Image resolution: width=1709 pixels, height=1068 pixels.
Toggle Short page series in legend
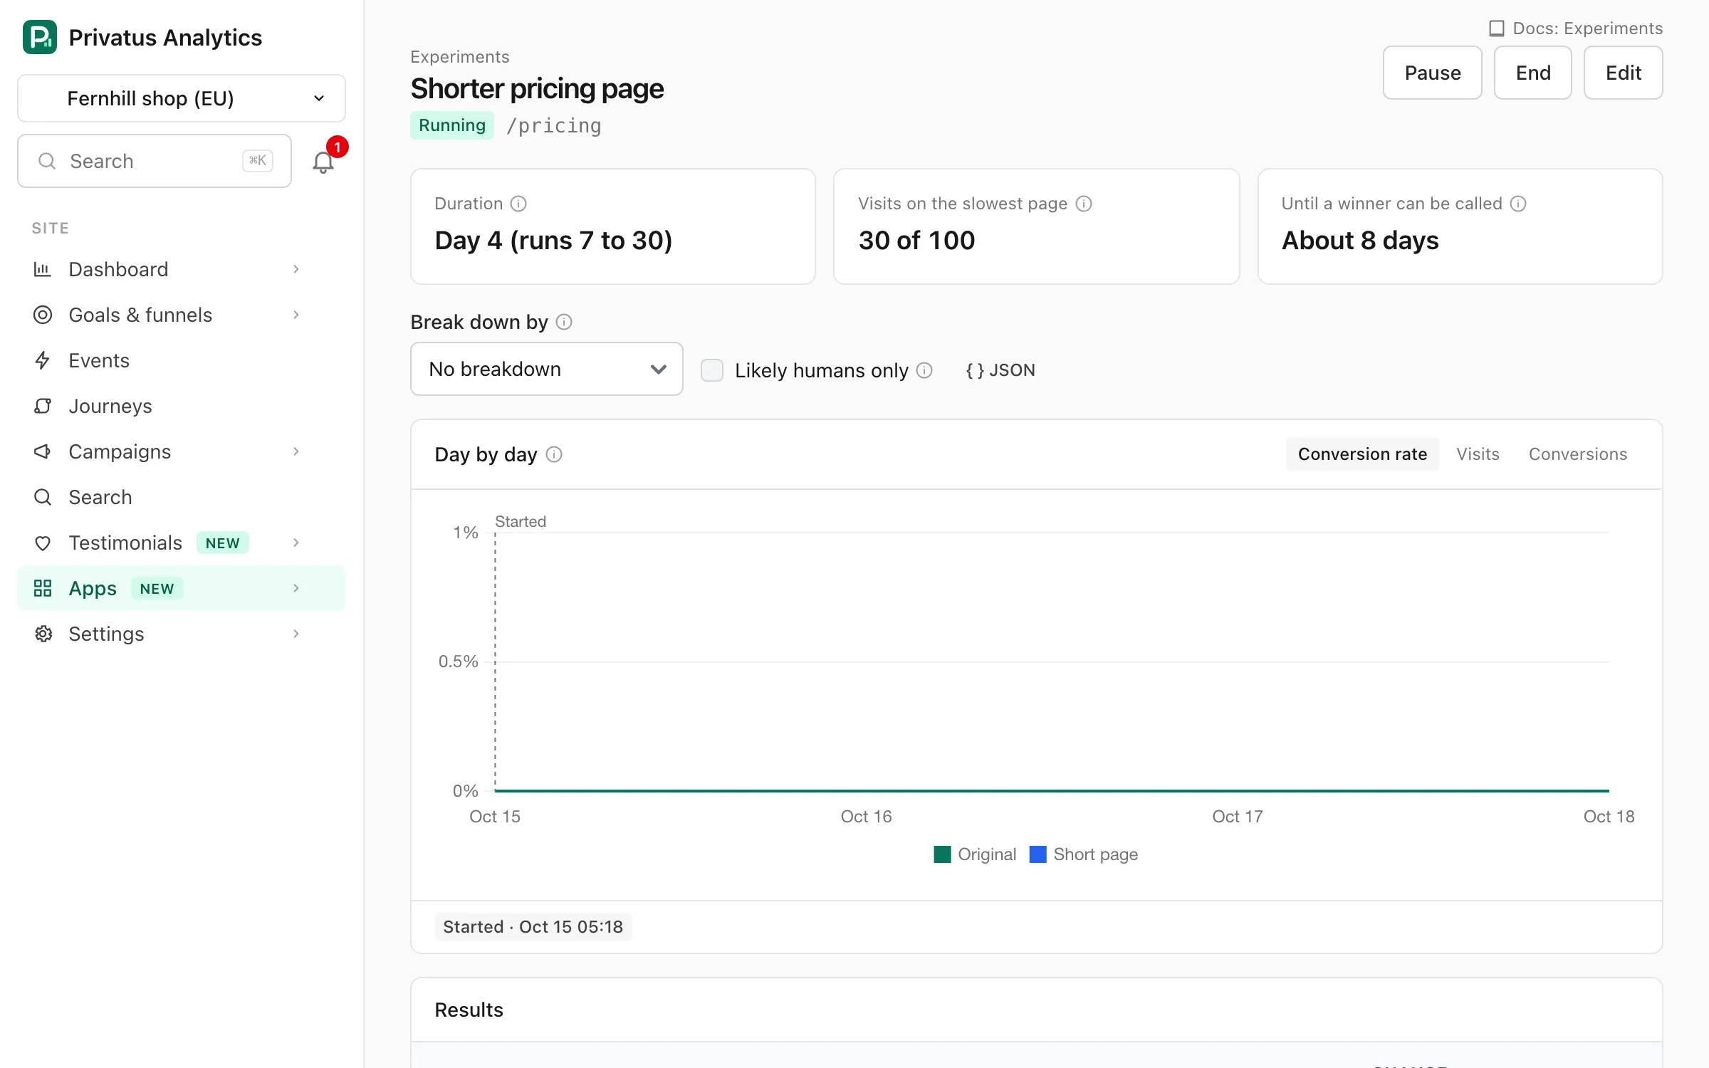1084,854
